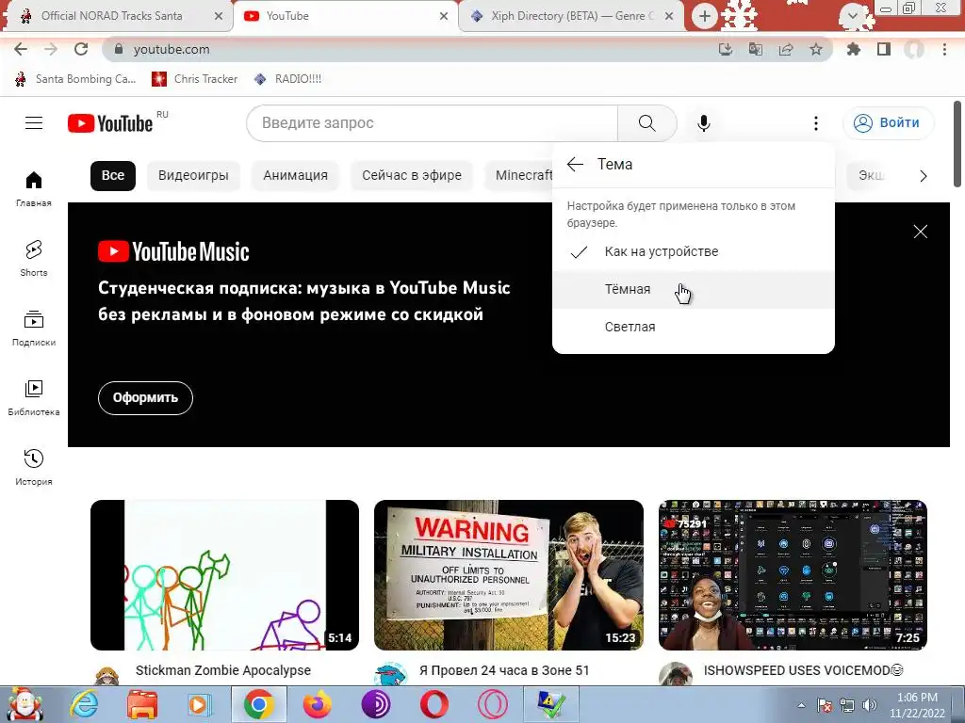Open Я Провел 24 часа в Зоне 51 title

click(x=504, y=670)
